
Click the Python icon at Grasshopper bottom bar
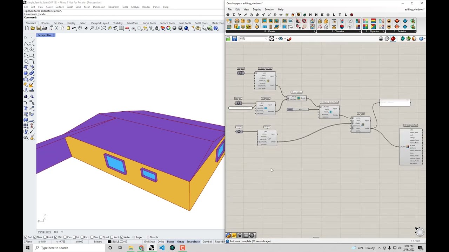pos(228,236)
